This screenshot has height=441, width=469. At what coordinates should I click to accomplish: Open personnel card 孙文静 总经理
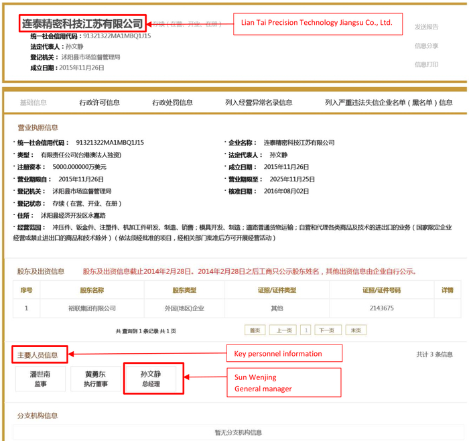tap(151, 379)
